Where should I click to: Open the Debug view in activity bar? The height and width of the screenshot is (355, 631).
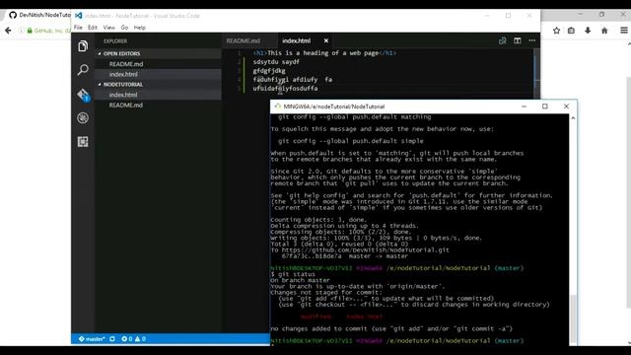(83, 118)
